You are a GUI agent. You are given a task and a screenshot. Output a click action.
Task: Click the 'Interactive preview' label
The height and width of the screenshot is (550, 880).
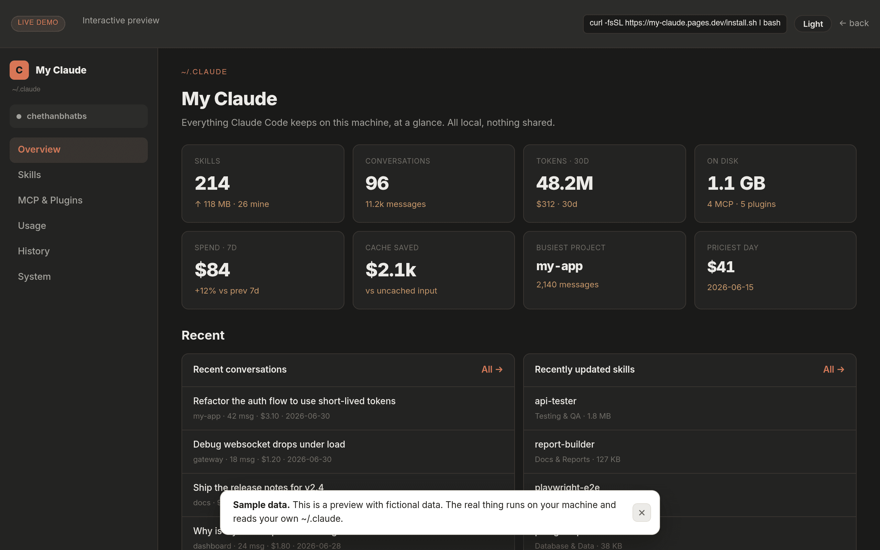coord(121,20)
